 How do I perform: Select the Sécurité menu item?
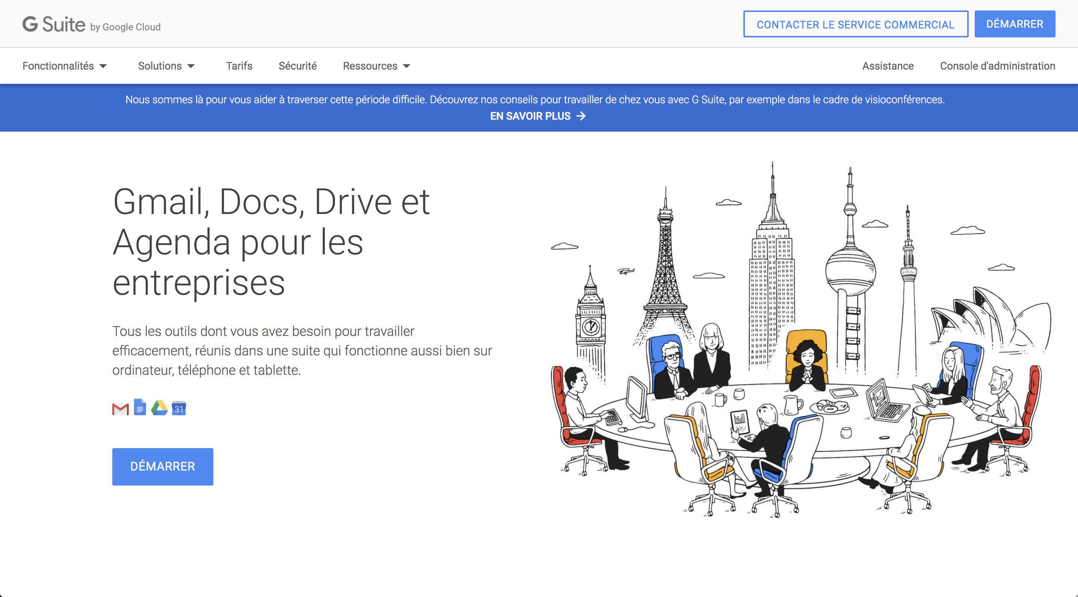click(297, 66)
